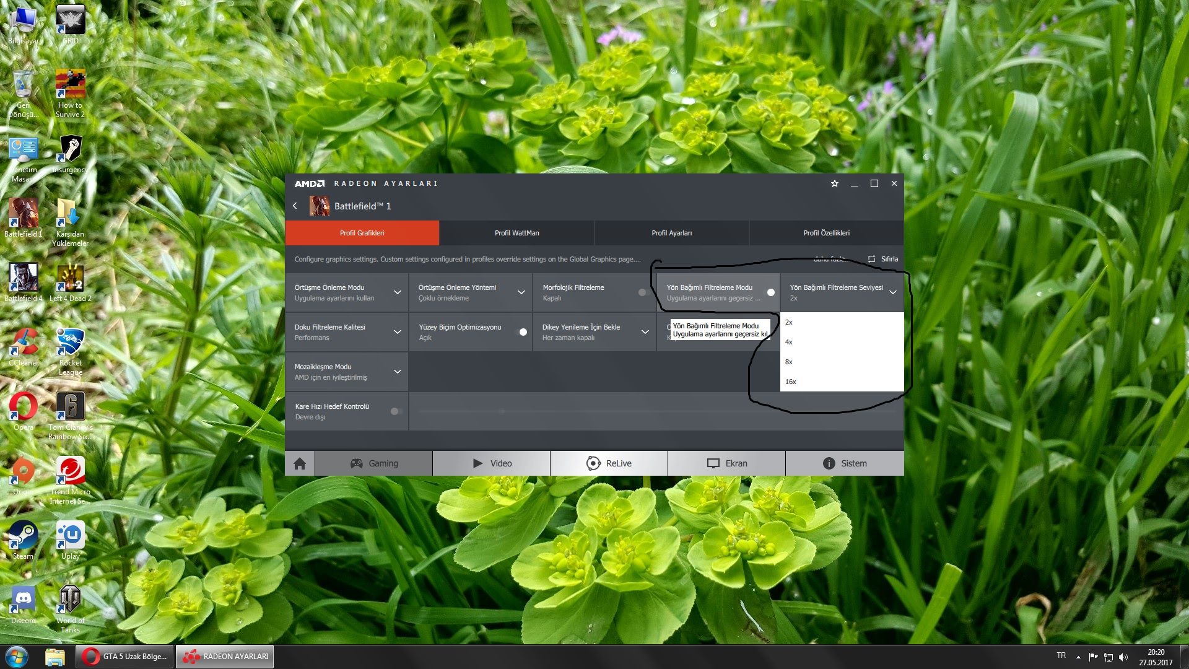1189x669 pixels.
Task: Switch to Profil Özellikleri tab
Action: [826, 233]
